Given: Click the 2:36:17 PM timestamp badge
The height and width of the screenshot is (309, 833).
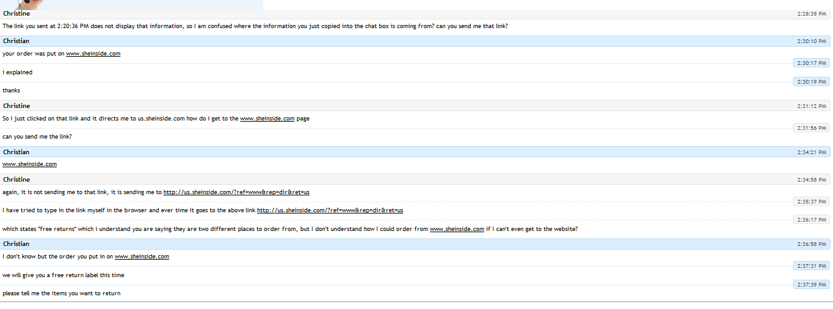Looking at the screenshot, I should 811,220.
